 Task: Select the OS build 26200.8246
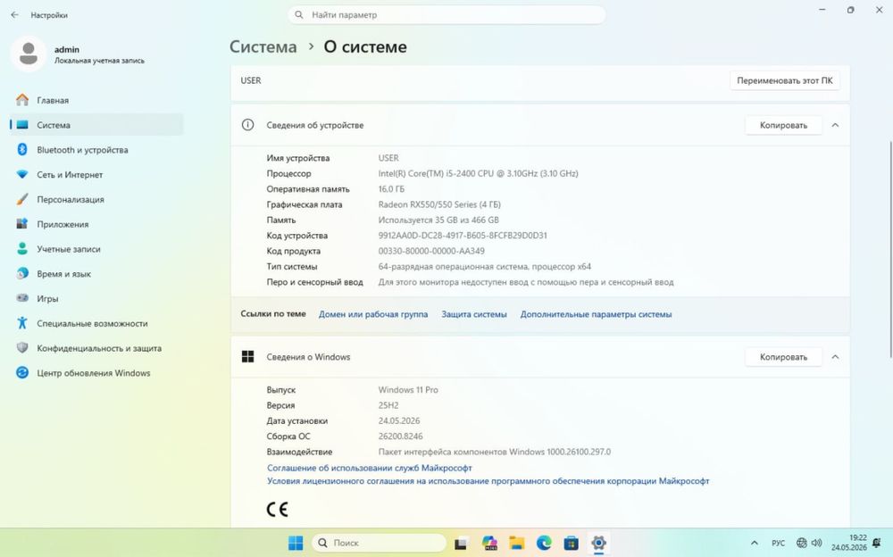[400, 436]
